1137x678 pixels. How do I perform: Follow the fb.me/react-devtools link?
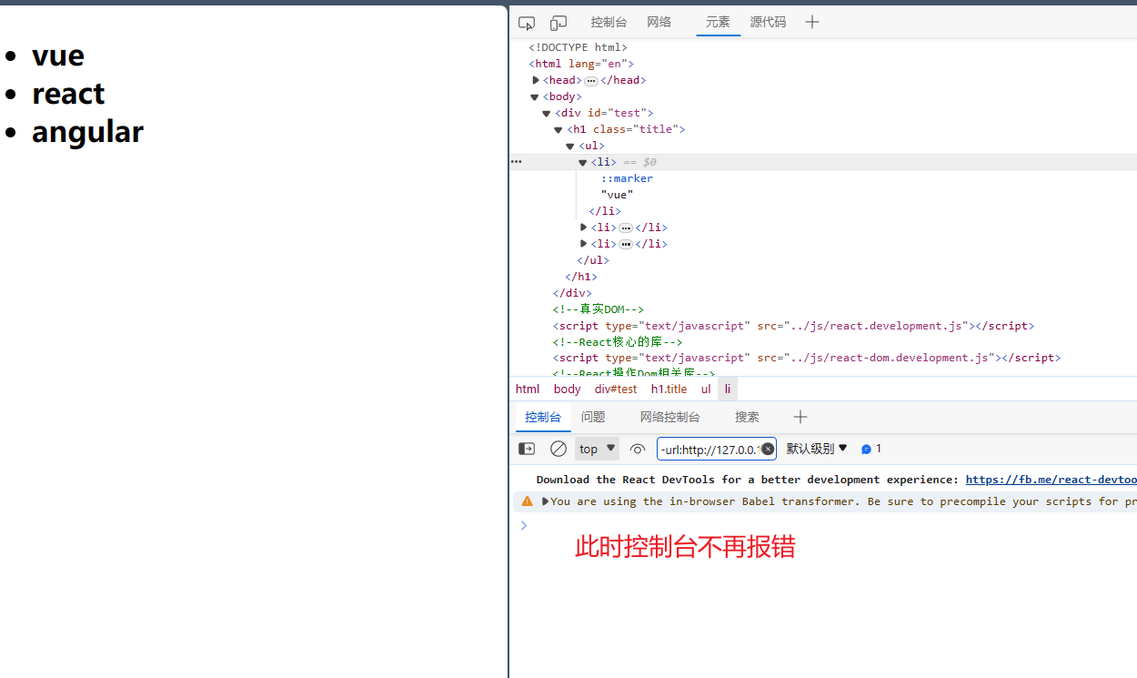(1051, 480)
